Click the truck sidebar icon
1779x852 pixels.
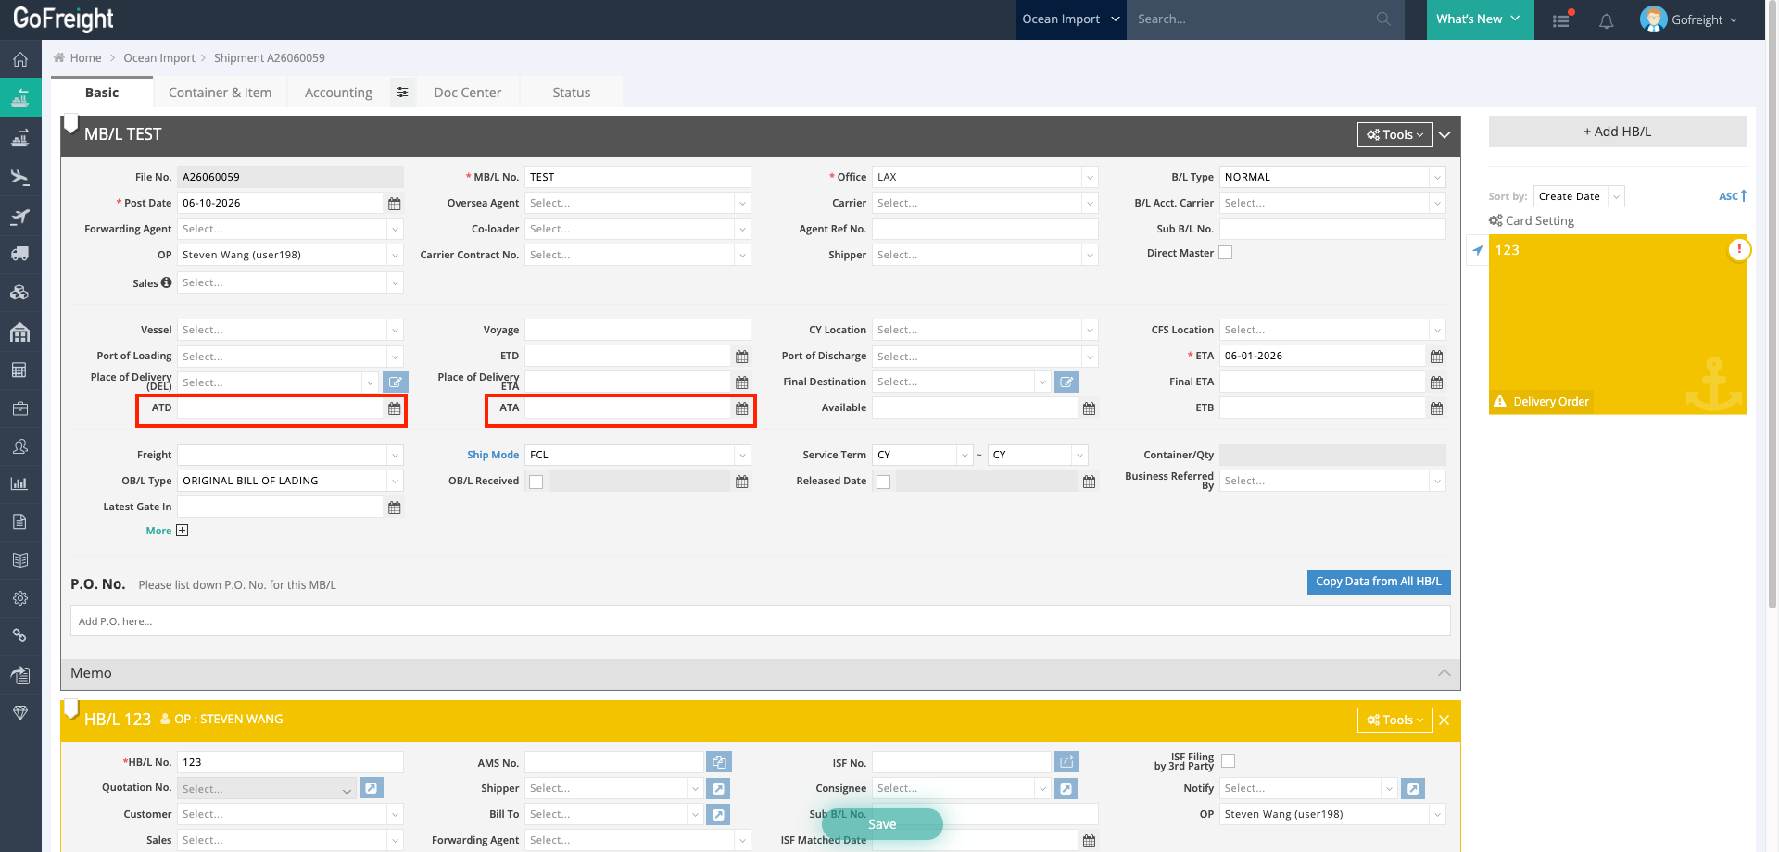point(20,254)
